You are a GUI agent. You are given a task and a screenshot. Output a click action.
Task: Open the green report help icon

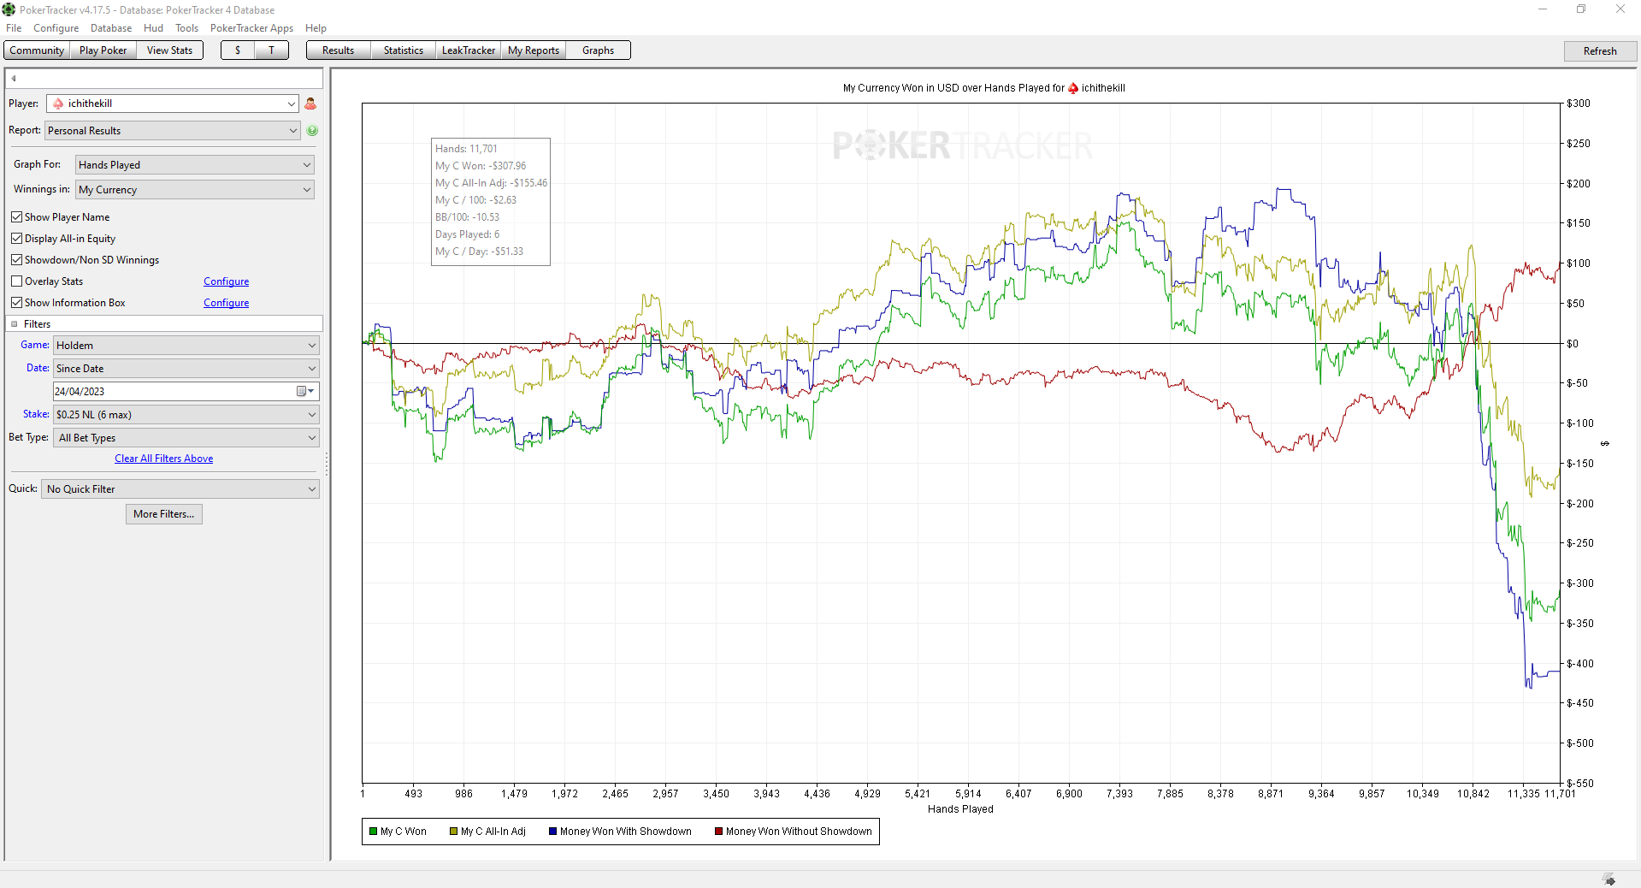pyautogui.click(x=312, y=131)
